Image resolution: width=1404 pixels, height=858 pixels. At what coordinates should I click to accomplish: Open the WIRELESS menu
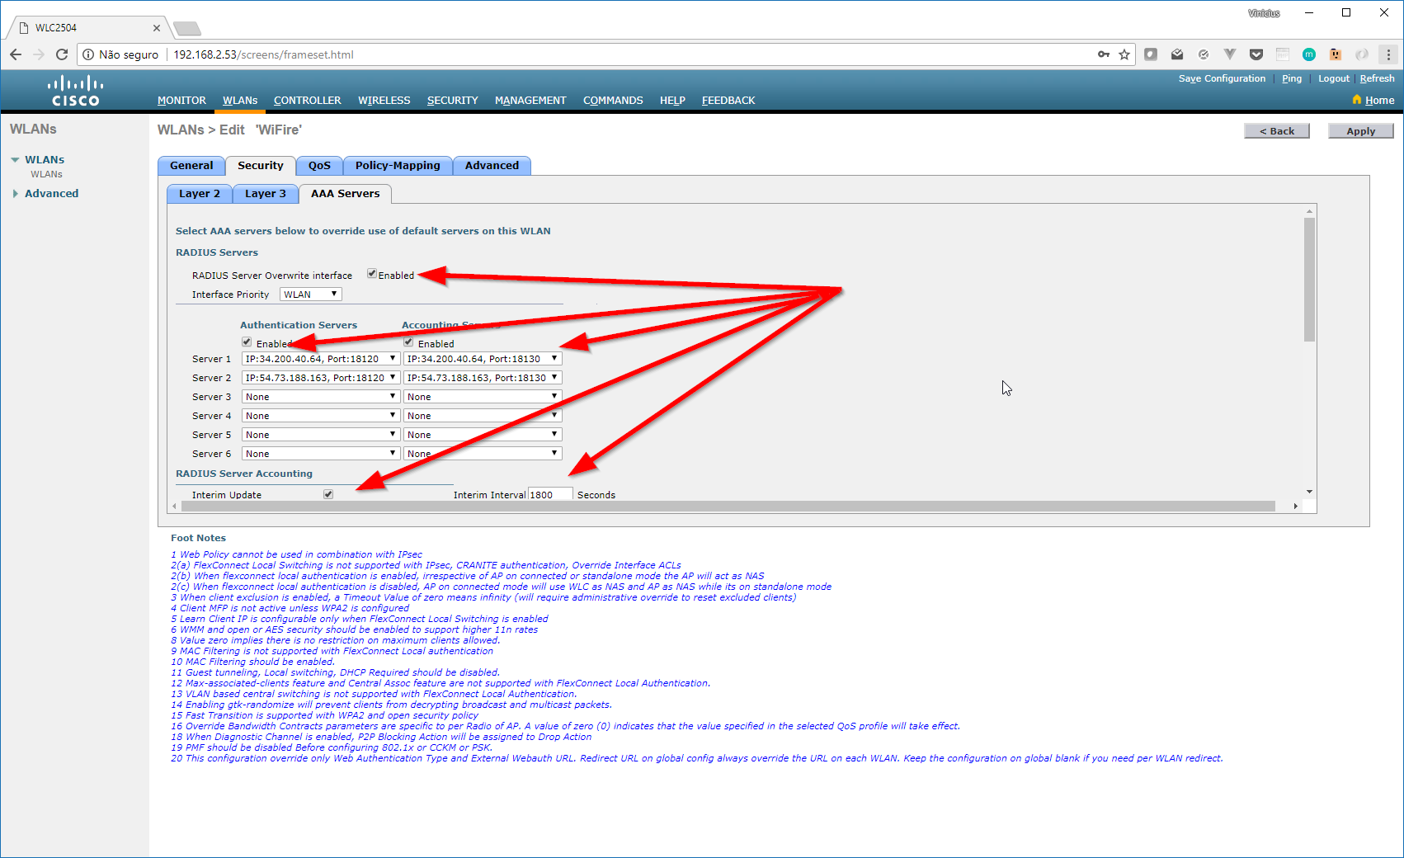click(384, 101)
